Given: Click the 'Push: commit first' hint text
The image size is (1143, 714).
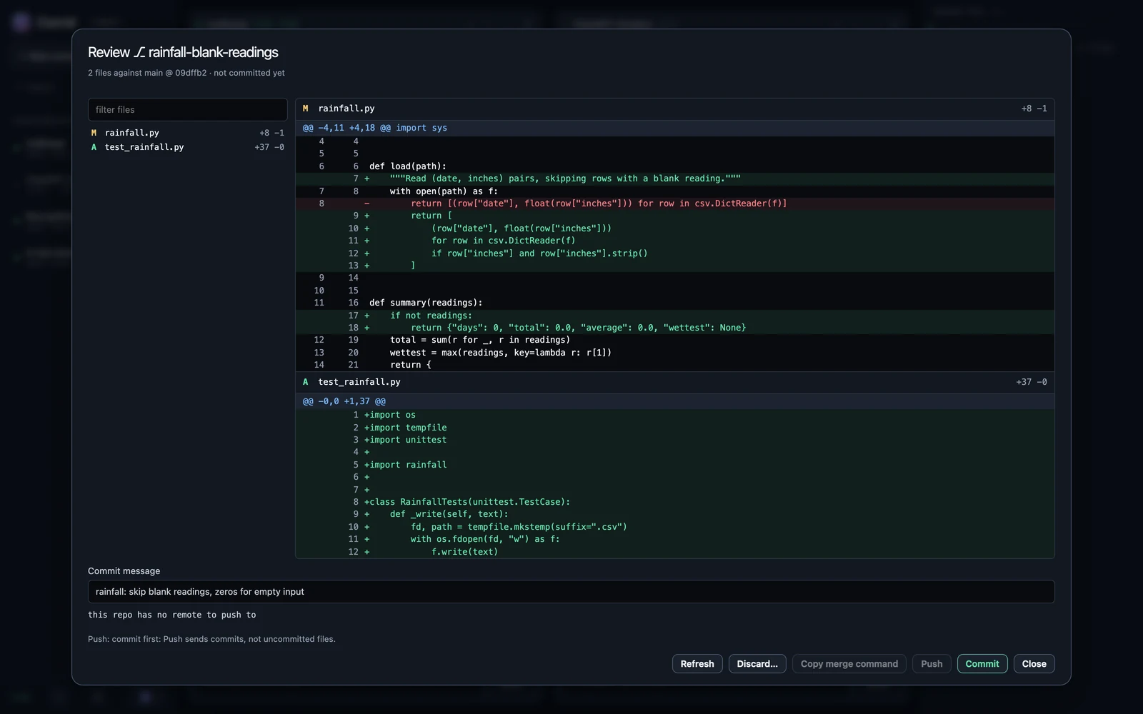Looking at the screenshot, I should click(211, 639).
